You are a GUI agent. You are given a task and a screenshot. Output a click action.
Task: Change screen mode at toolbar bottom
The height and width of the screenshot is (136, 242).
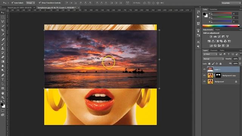coord(3,115)
